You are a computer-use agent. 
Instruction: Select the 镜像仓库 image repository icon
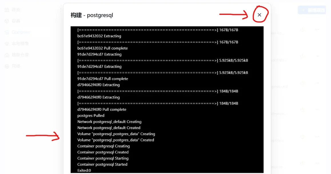click(x=7, y=55)
